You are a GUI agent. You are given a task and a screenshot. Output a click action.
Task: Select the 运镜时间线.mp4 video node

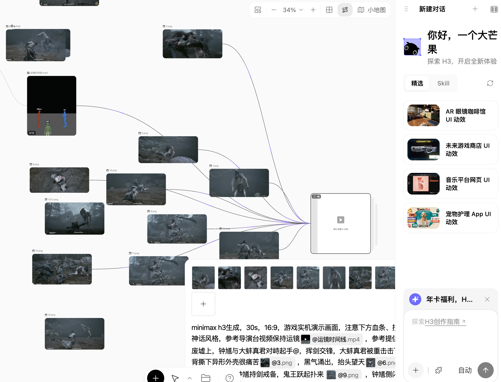[x=52, y=106]
